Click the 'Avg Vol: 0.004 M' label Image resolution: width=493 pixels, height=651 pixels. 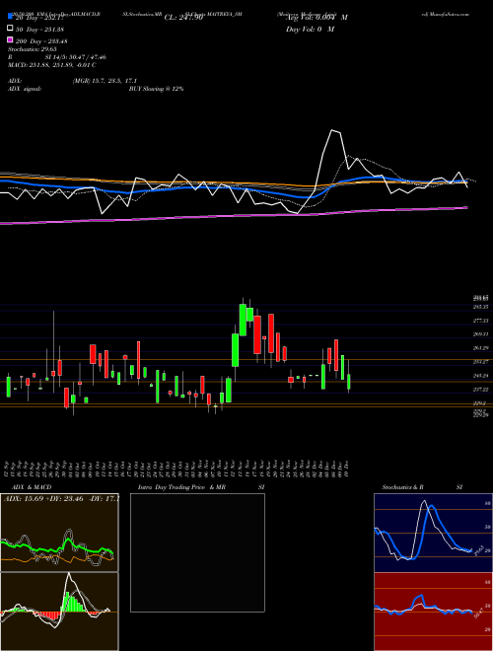click(317, 18)
